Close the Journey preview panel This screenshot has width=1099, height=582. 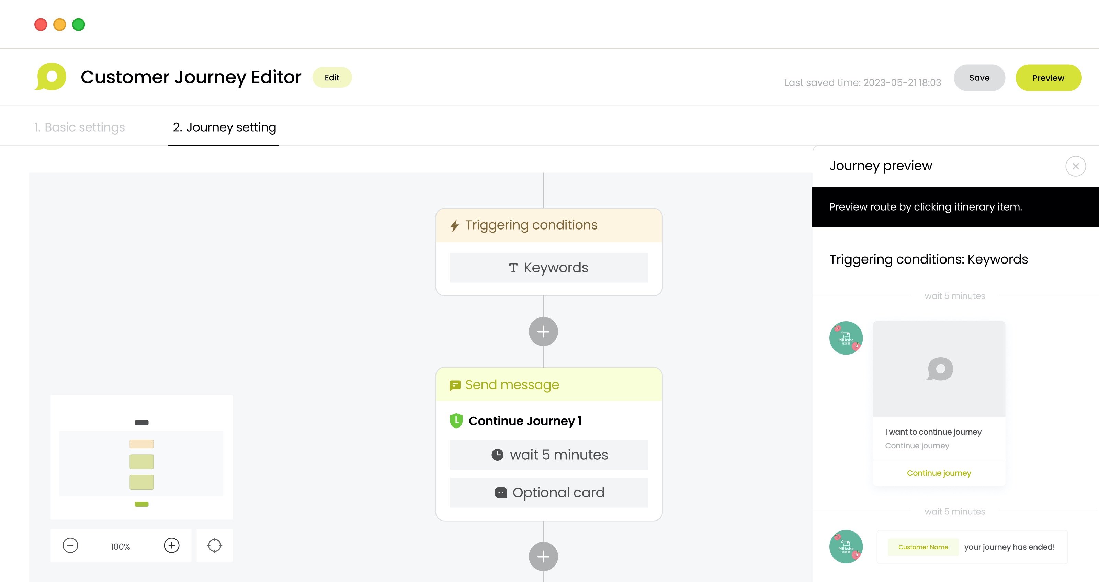[1075, 166]
